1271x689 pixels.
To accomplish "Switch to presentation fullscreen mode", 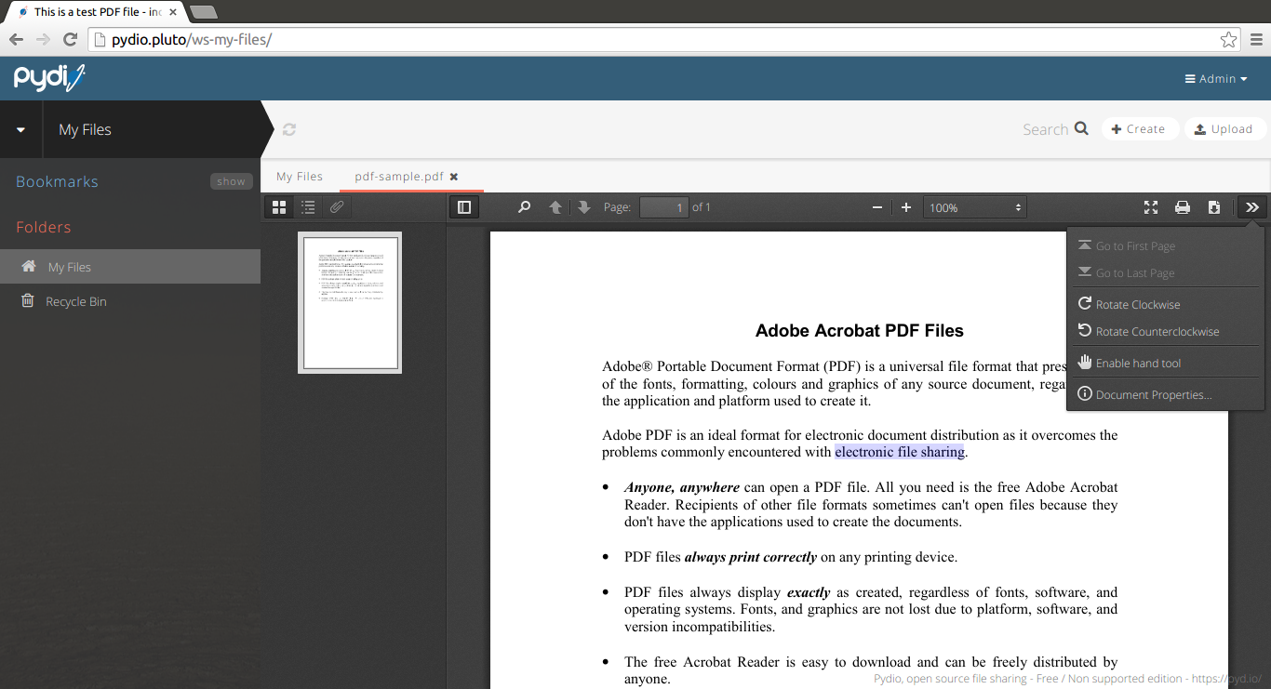I will coord(1151,207).
